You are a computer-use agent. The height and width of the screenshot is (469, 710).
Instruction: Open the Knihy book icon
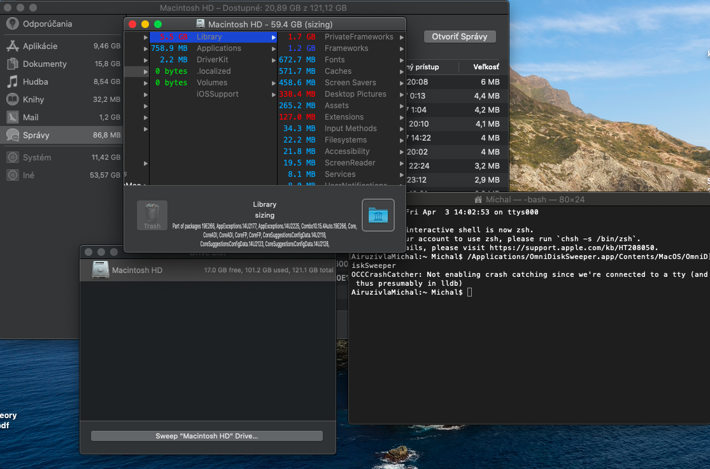pyautogui.click(x=12, y=100)
